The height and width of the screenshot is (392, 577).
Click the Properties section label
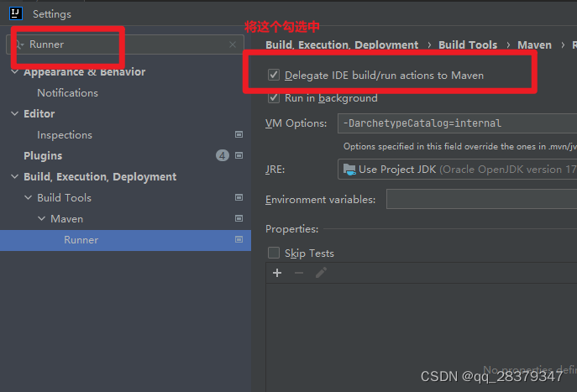pyautogui.click(x=291, y=229)
